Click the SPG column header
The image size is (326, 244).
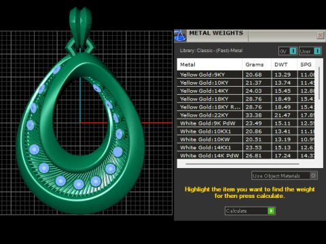[306, 64]
